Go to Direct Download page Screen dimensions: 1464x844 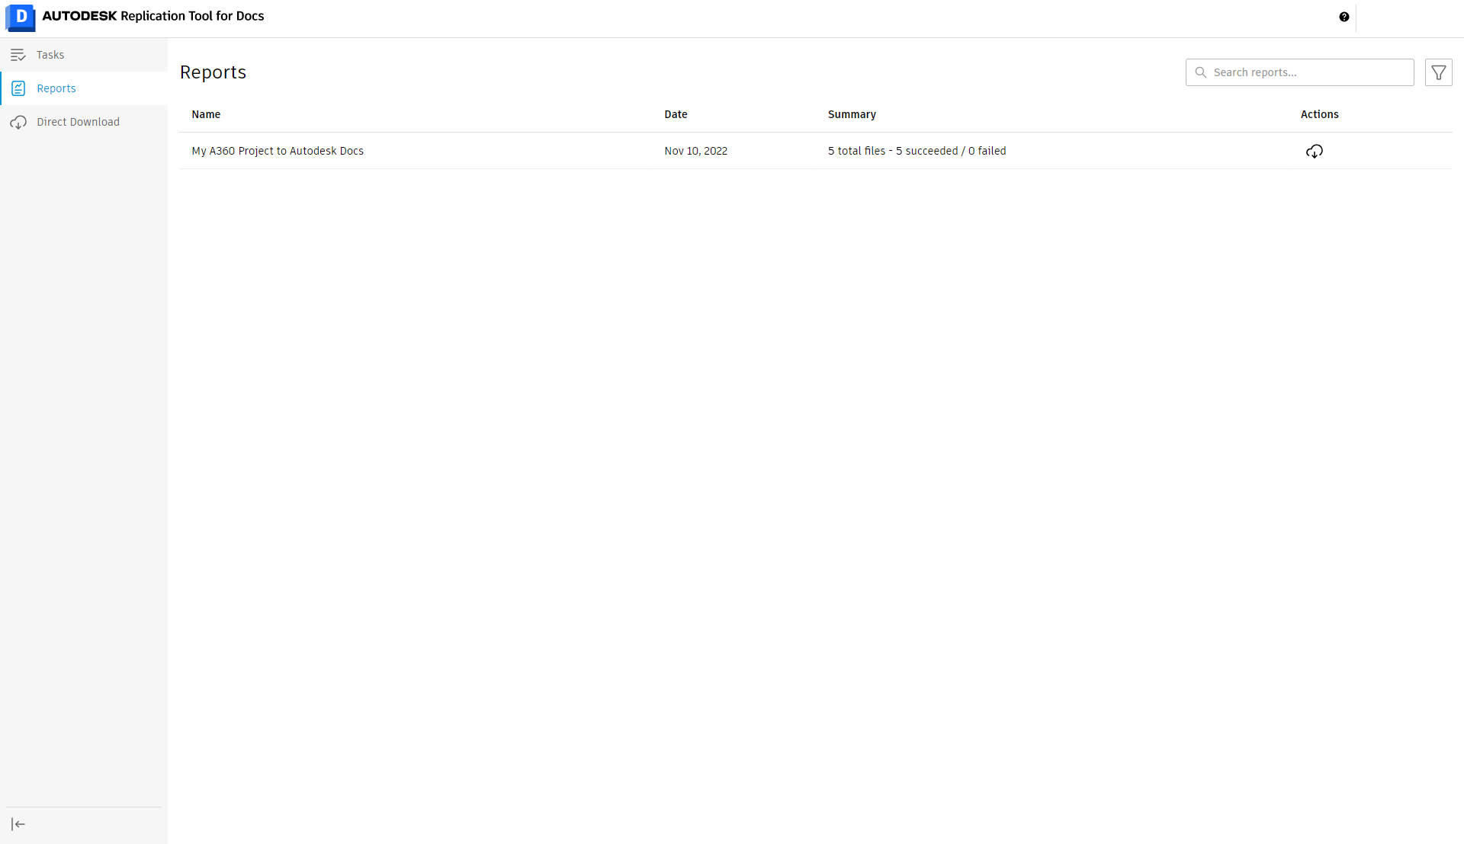click(x=78, y=122)
